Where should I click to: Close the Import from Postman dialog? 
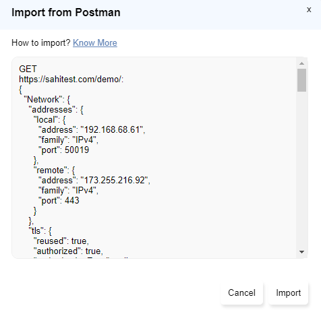[x=309, y=10]
